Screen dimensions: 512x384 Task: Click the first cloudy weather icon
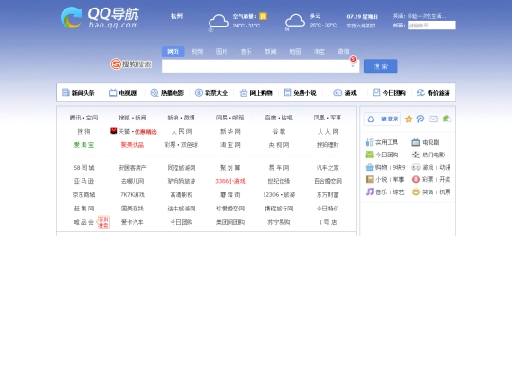(218, 21)
